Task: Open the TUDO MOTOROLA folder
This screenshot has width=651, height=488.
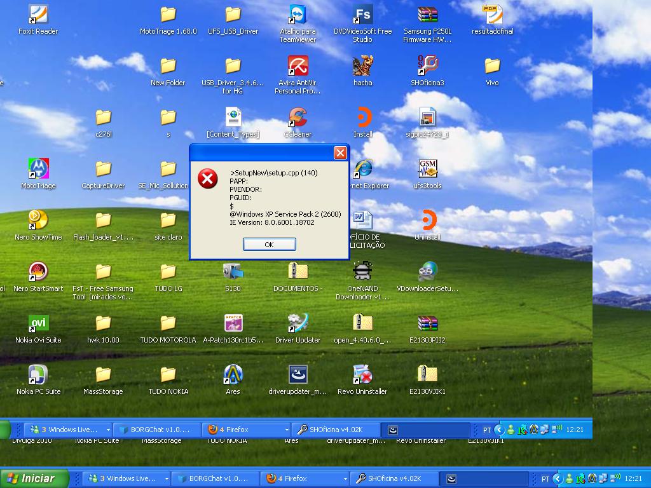Action: [x=168, y=323]
